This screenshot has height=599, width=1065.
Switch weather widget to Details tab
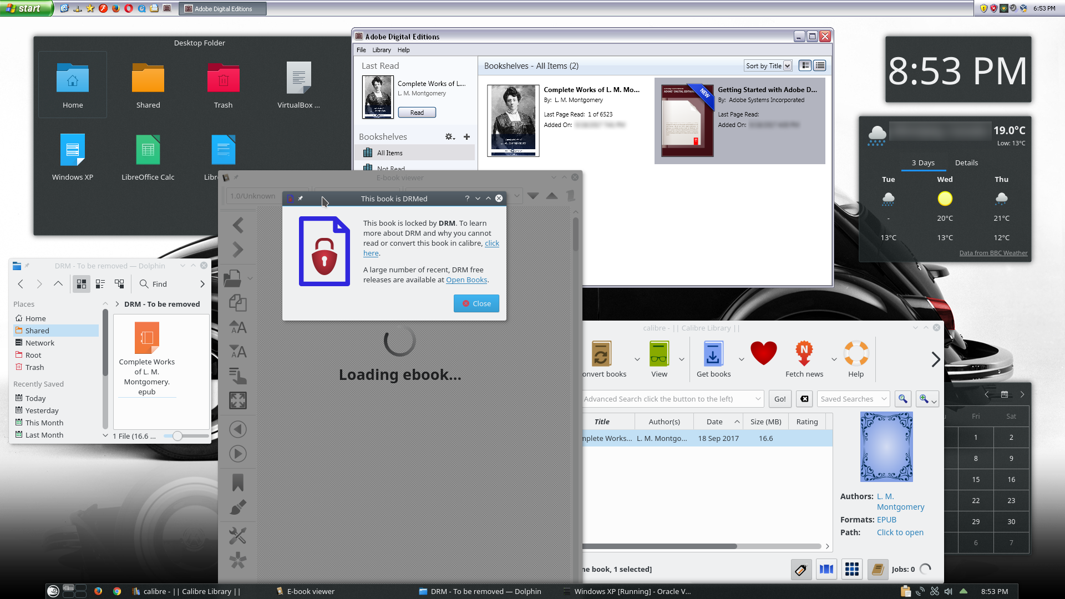[966, 163]
